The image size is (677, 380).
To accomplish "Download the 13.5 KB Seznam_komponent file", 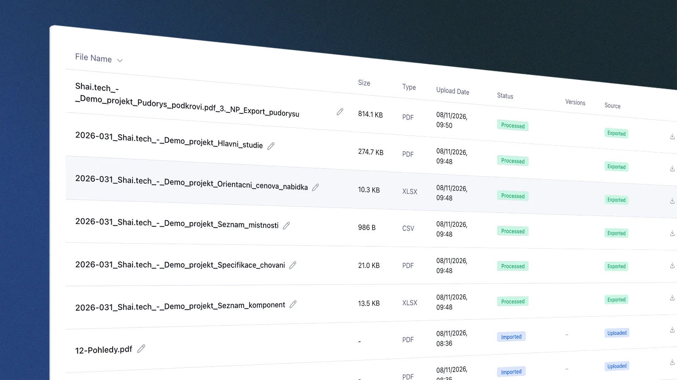I will click(x=672, y=298).
